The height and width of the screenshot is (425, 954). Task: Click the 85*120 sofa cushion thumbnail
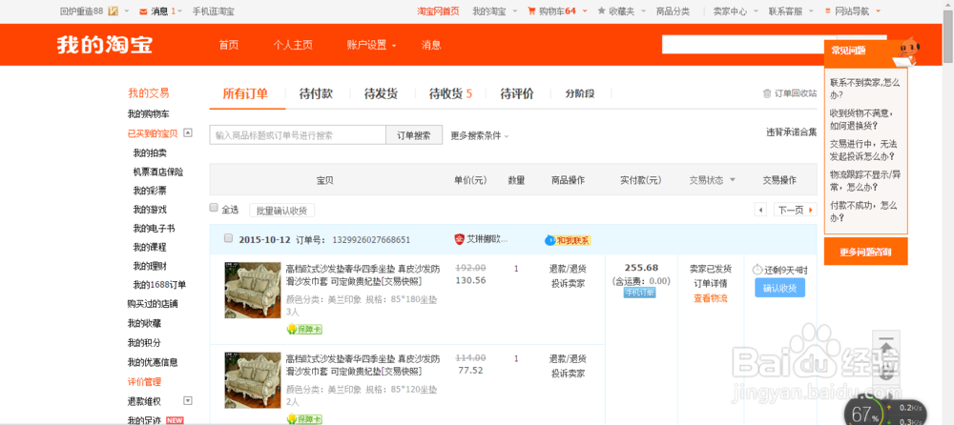[x=253, y=378]
